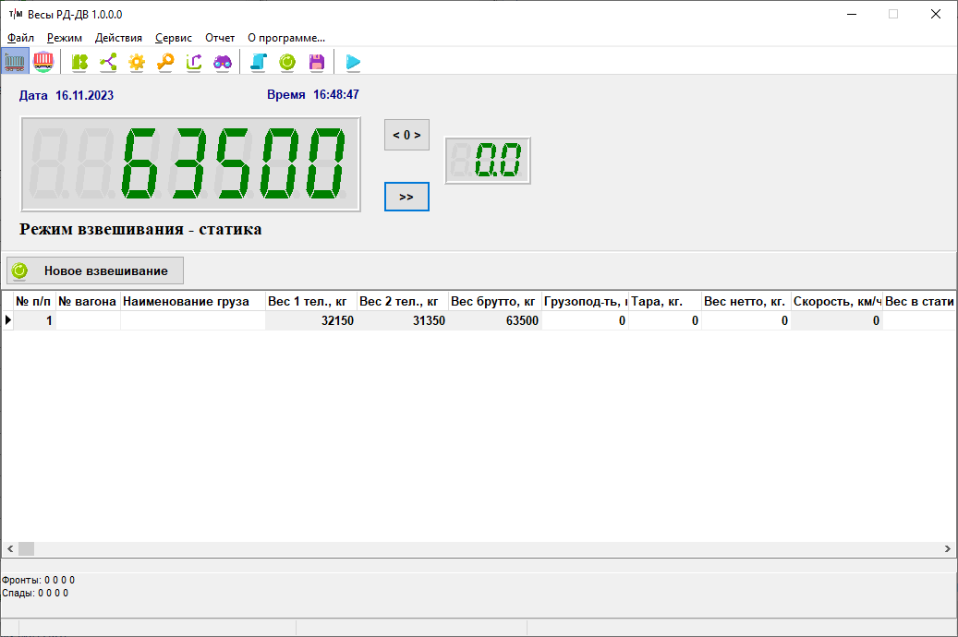Click the green puzzle piece toolbar icon

click(x=80, y=62)
